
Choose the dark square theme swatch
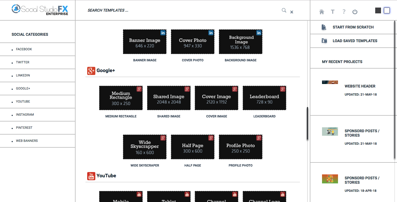(378, 10)
